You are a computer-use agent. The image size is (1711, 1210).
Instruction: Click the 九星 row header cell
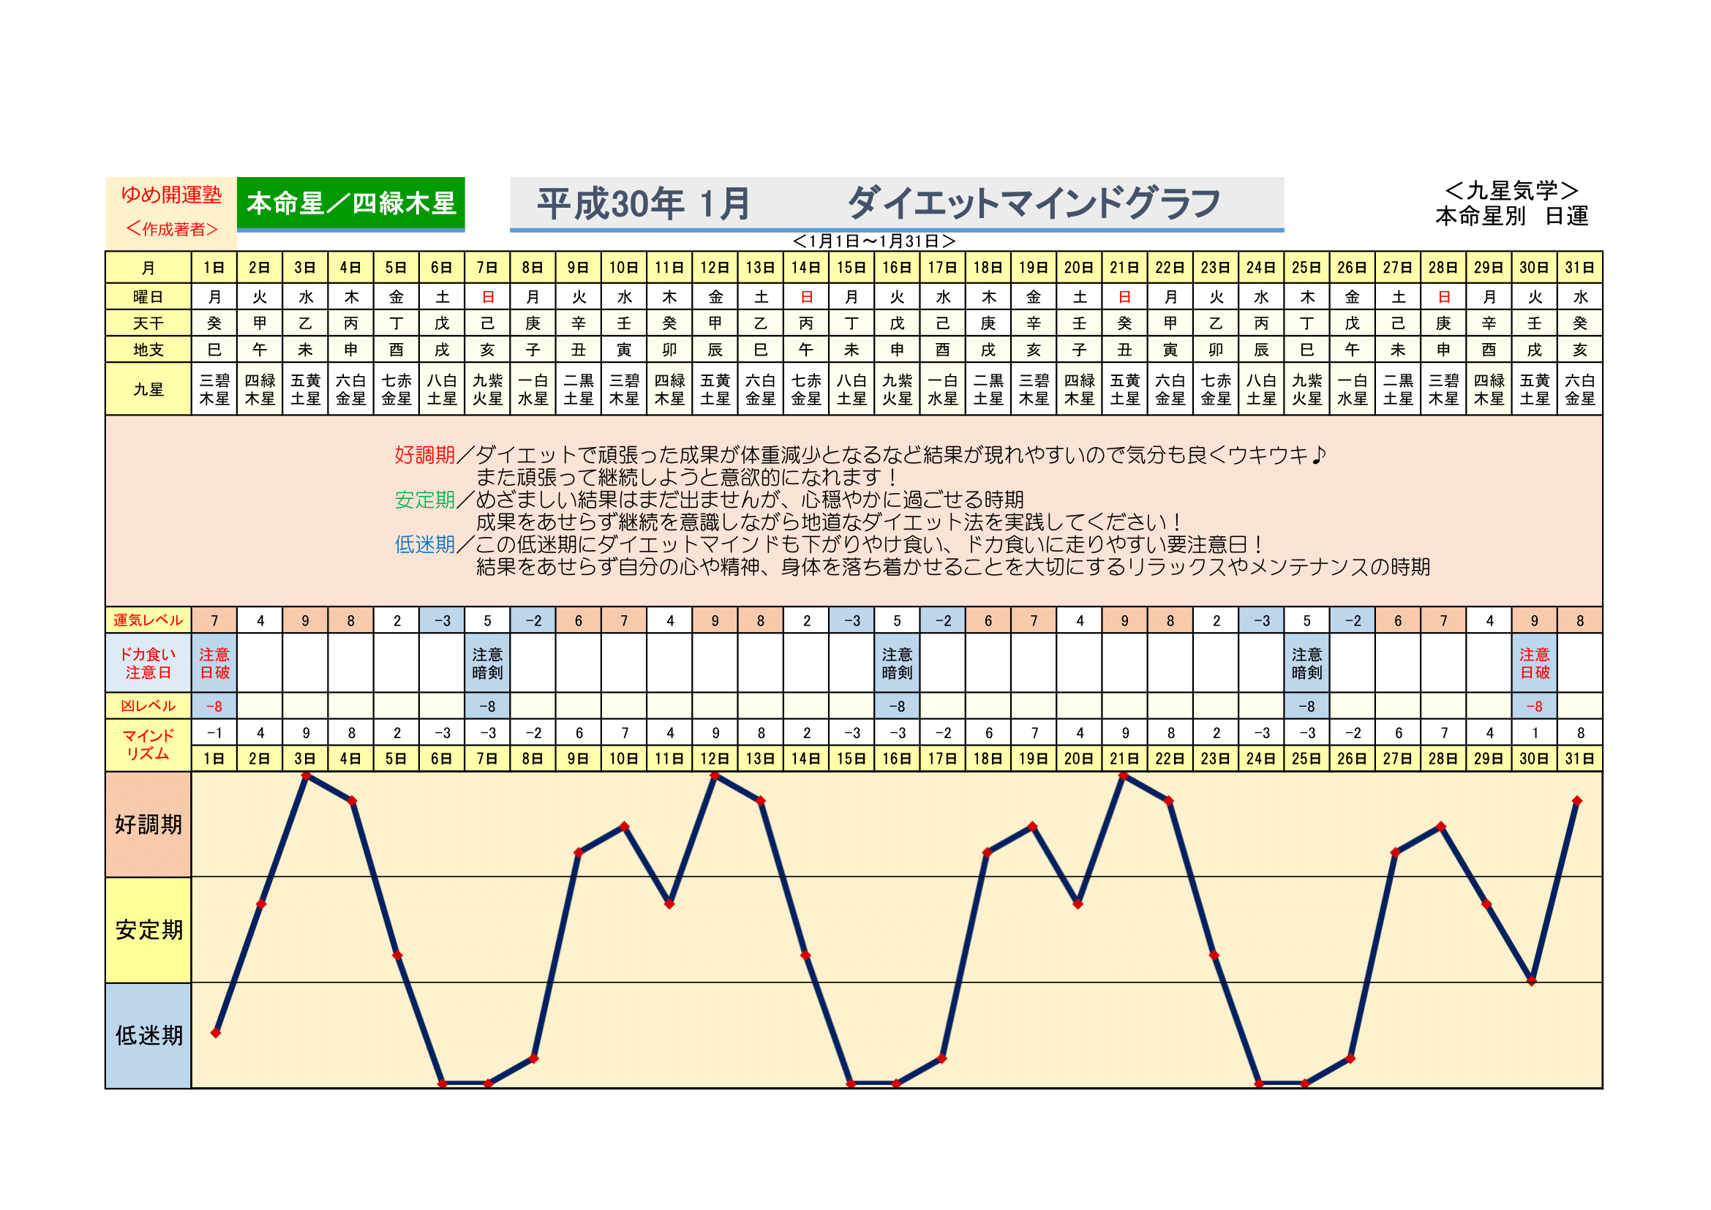(148, 389)
